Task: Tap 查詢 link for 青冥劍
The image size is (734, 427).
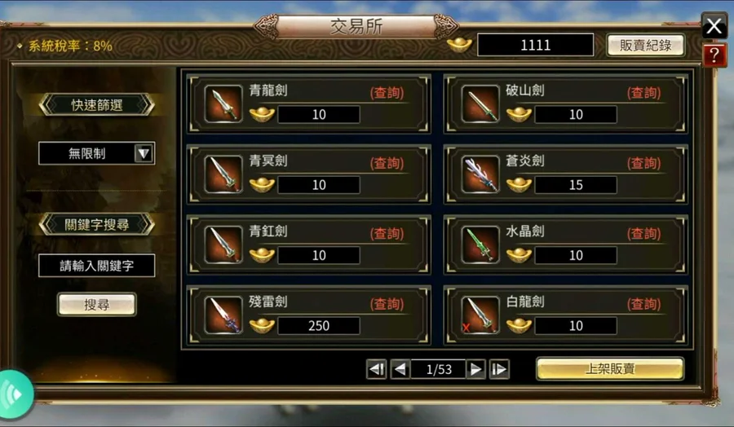Action: pos(387,163)
